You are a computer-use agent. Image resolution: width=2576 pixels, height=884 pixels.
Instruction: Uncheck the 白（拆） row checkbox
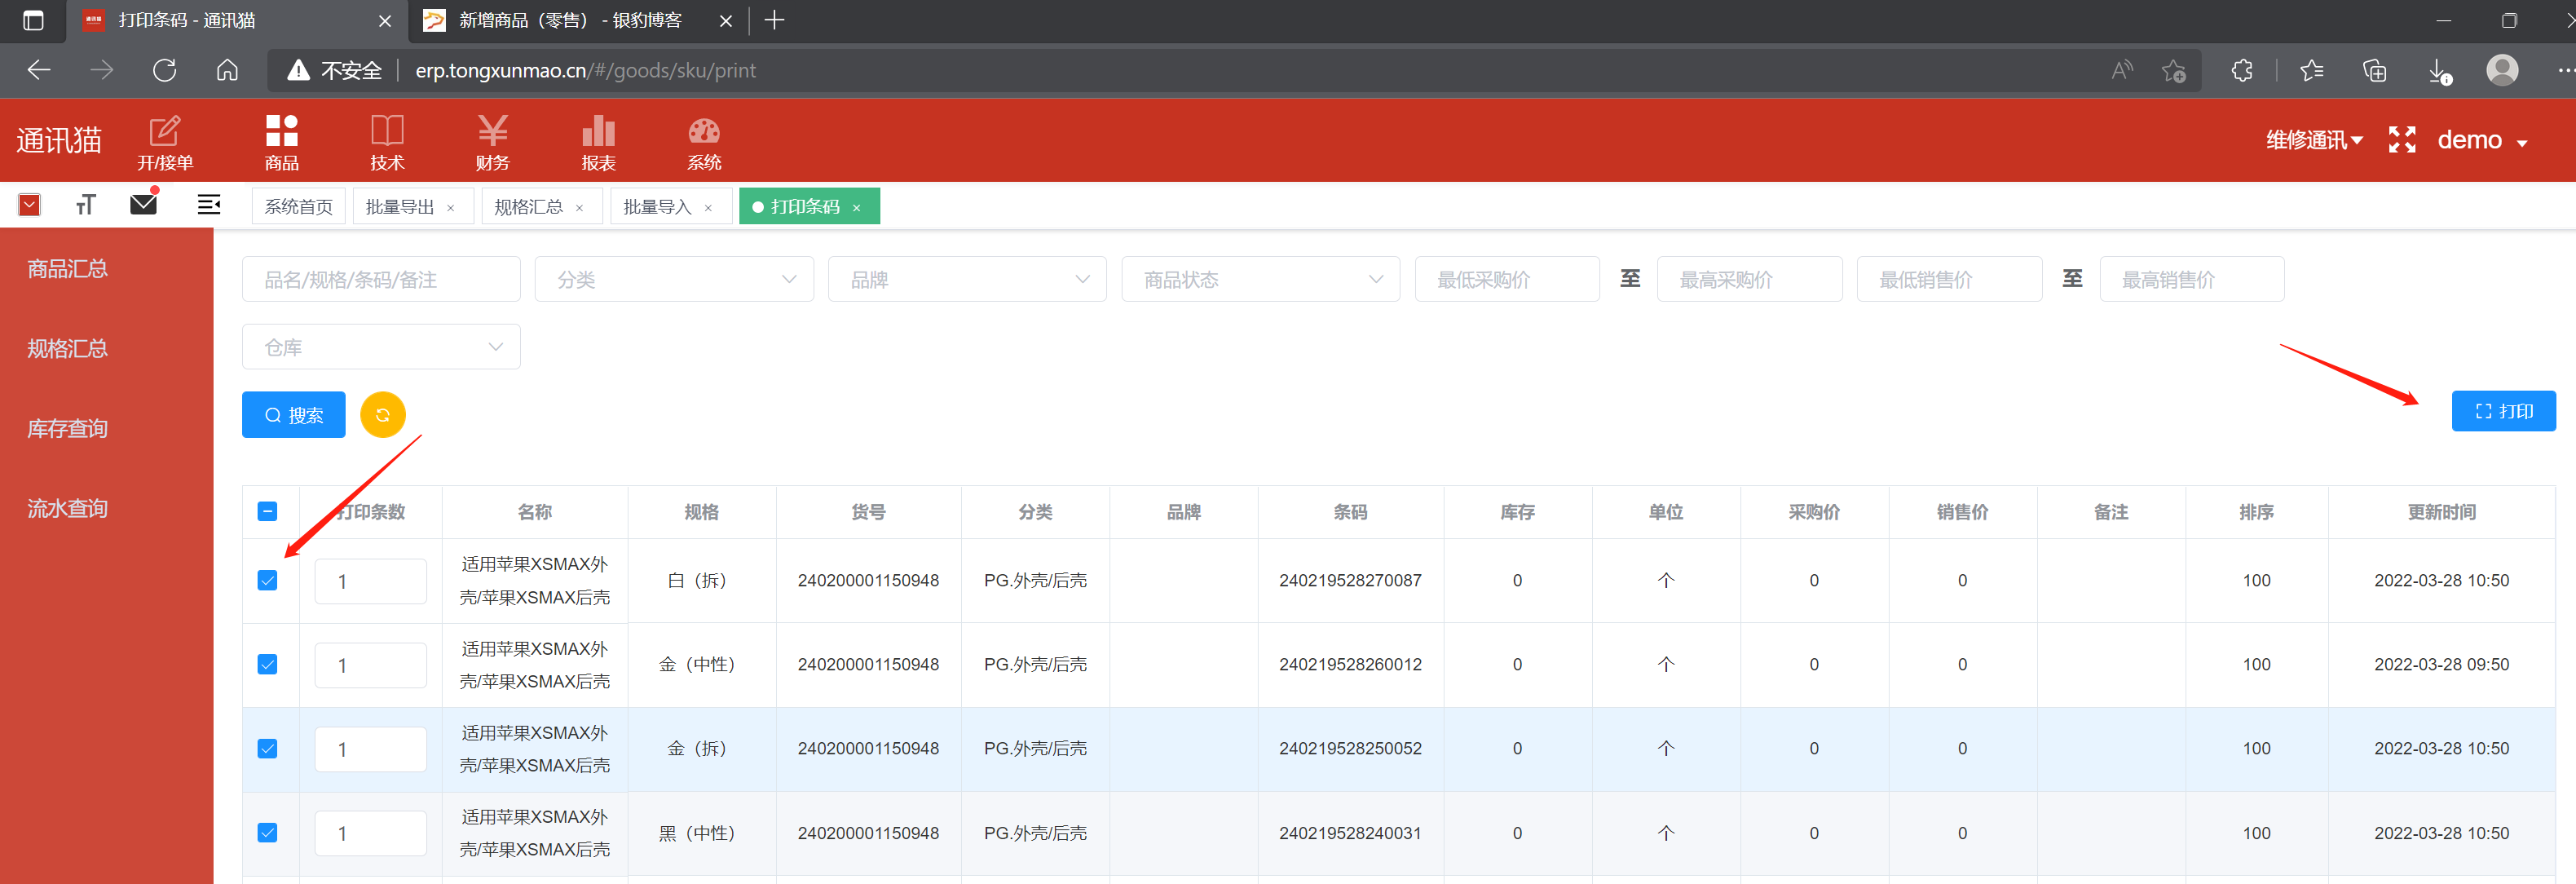coord(267,580)
